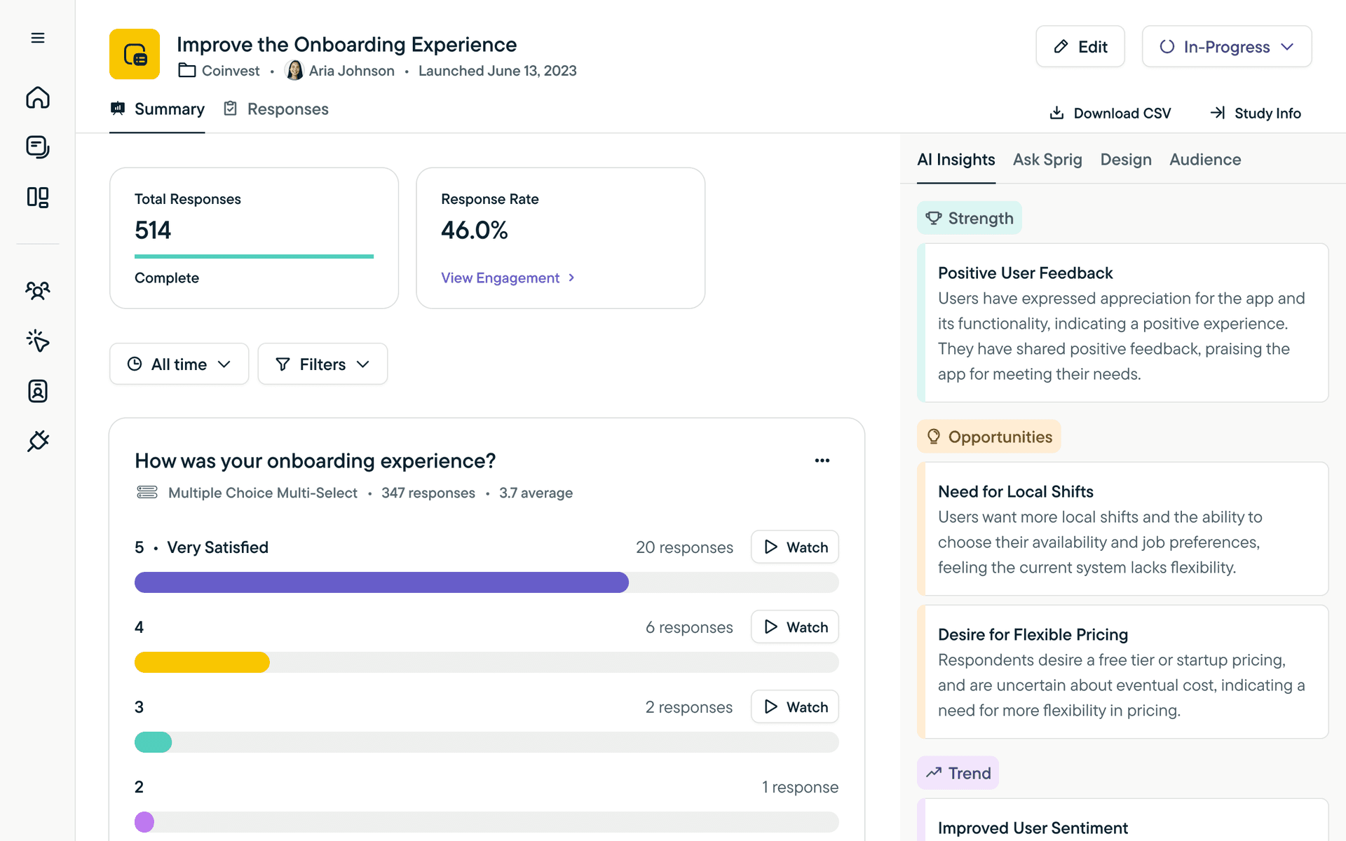The image size is (1346, 841).
Task: Click the Very Satisfied purple response bar
Action: coord(381,582)
